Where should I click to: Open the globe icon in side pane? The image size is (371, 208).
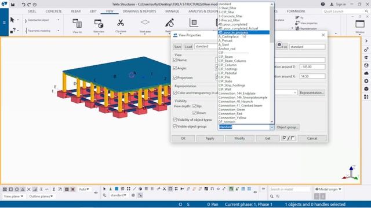366,65
